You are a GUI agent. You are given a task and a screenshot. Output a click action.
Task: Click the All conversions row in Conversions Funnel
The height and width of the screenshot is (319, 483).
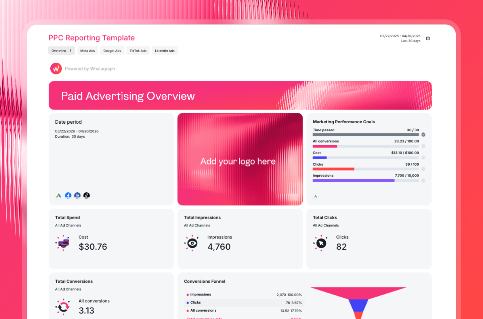[x=244, y=311]
